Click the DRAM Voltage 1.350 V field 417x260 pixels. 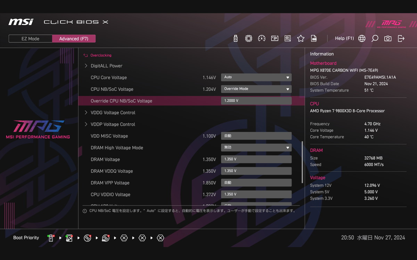(256, 159)
